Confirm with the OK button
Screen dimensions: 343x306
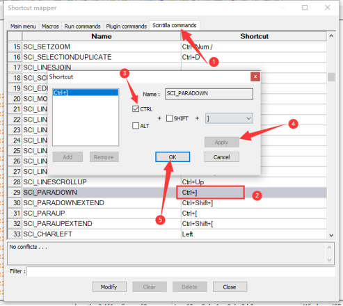click(x=173, y=157)
